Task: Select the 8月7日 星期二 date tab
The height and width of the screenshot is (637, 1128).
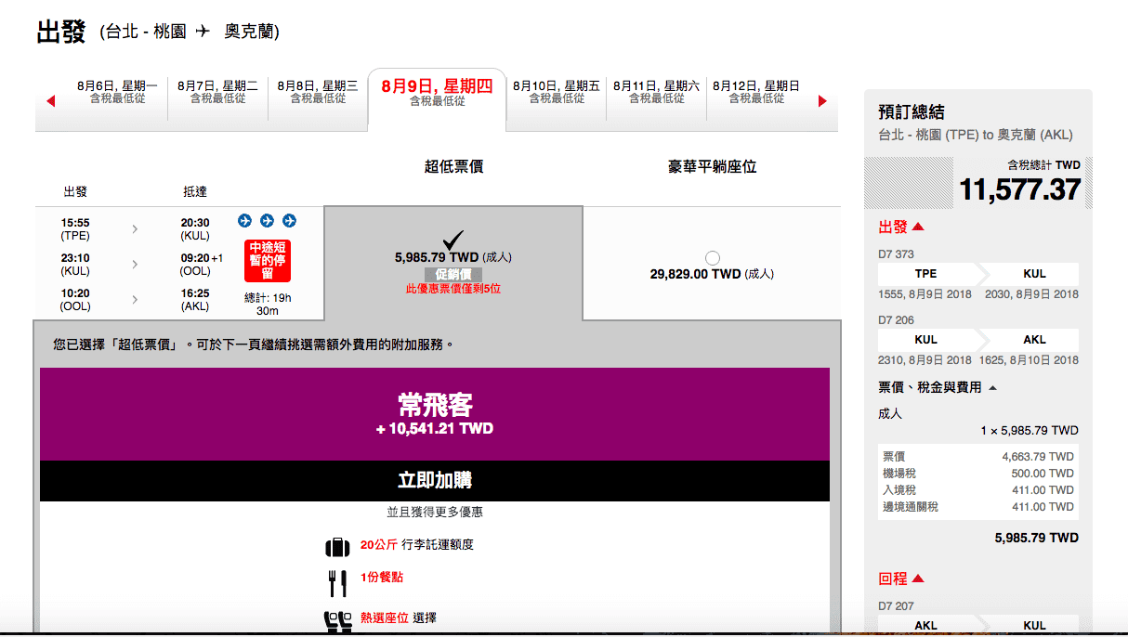Action: click(217, 92)
